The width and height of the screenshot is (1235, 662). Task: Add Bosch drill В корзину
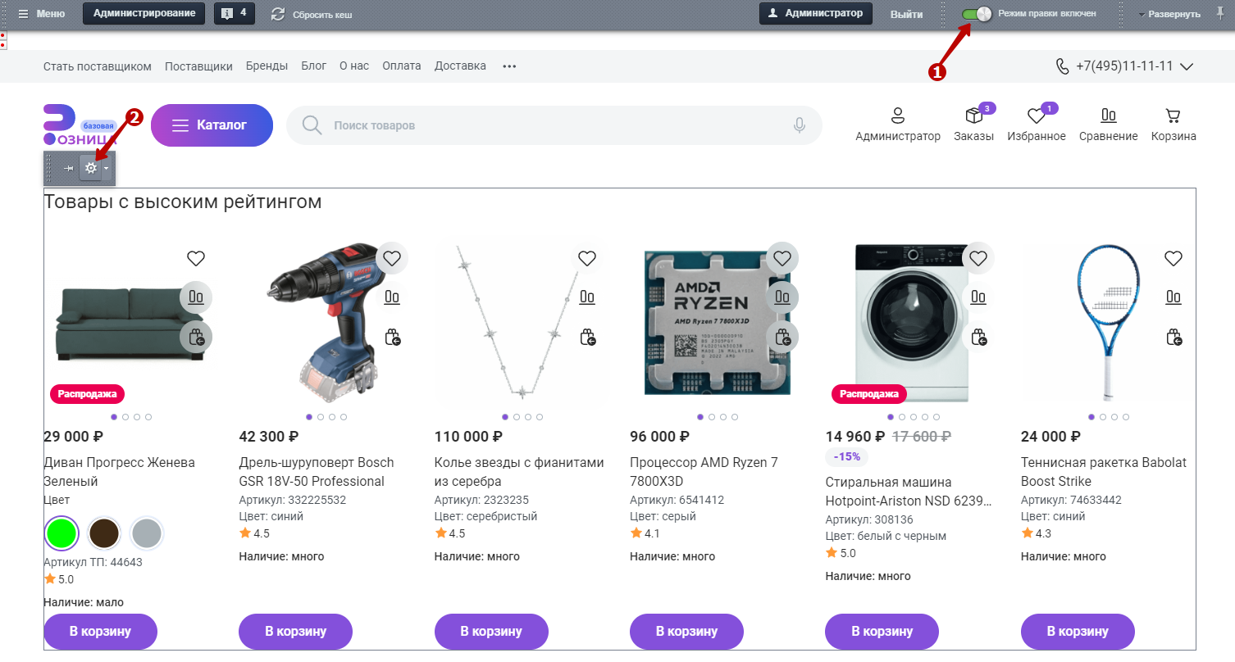(295, 632)
